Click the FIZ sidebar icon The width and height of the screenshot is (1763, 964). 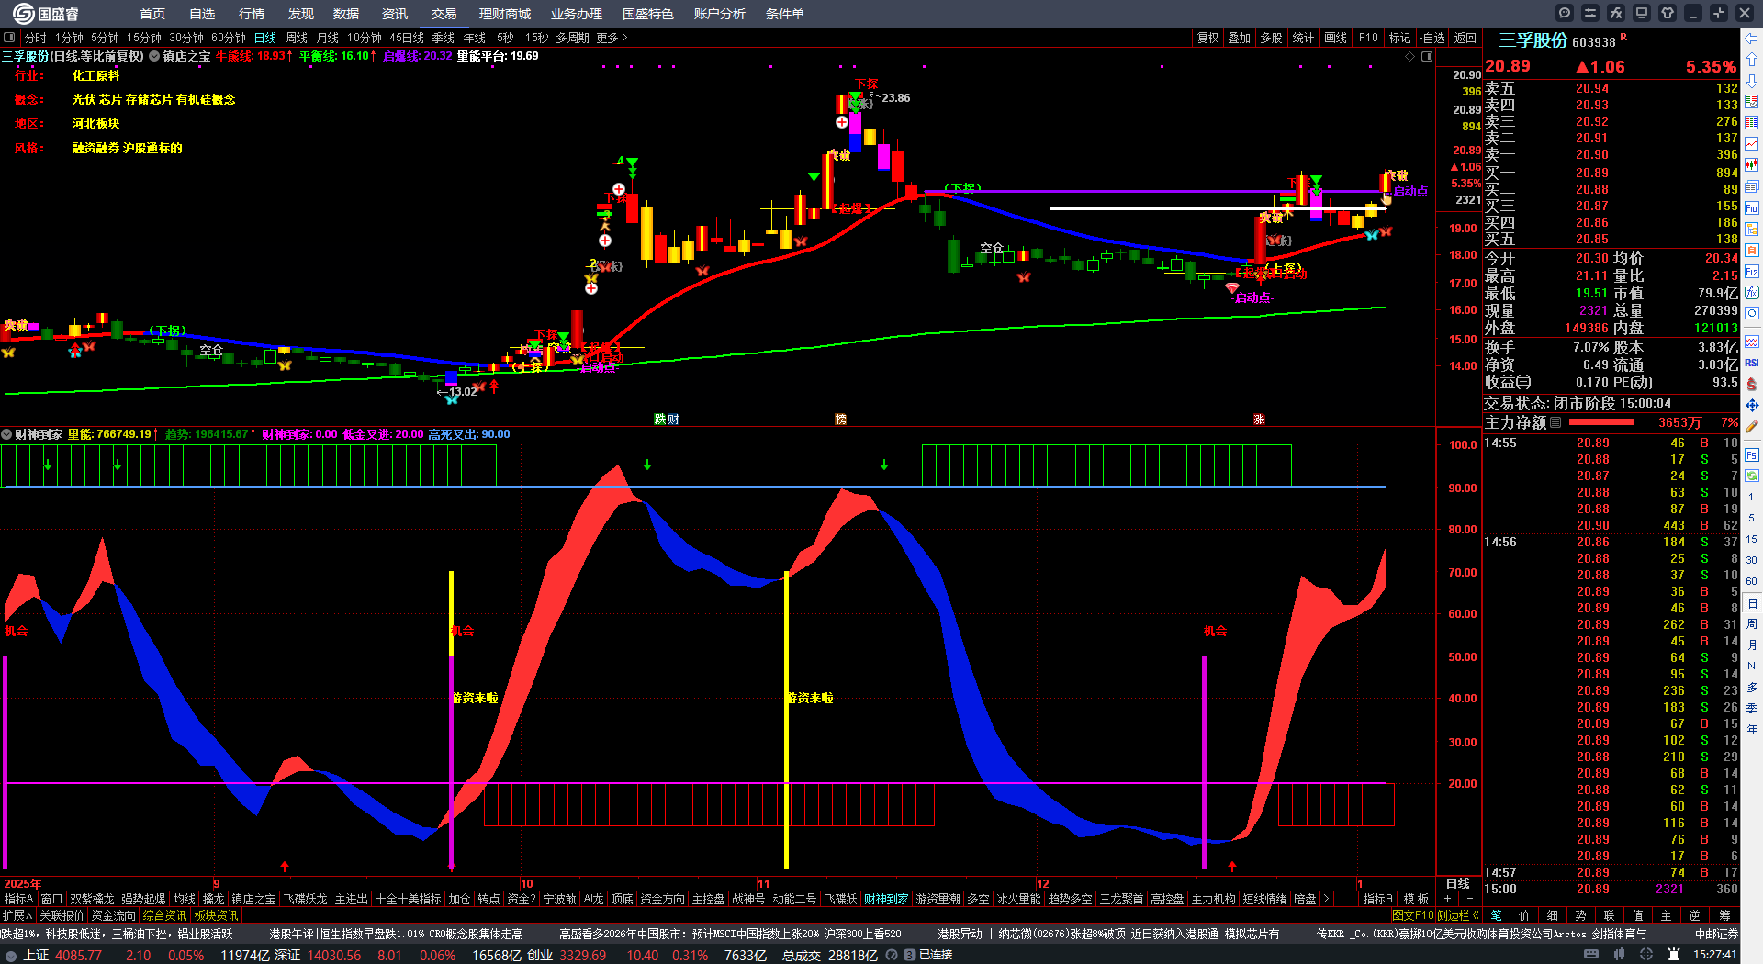[x=1752, y=272]
